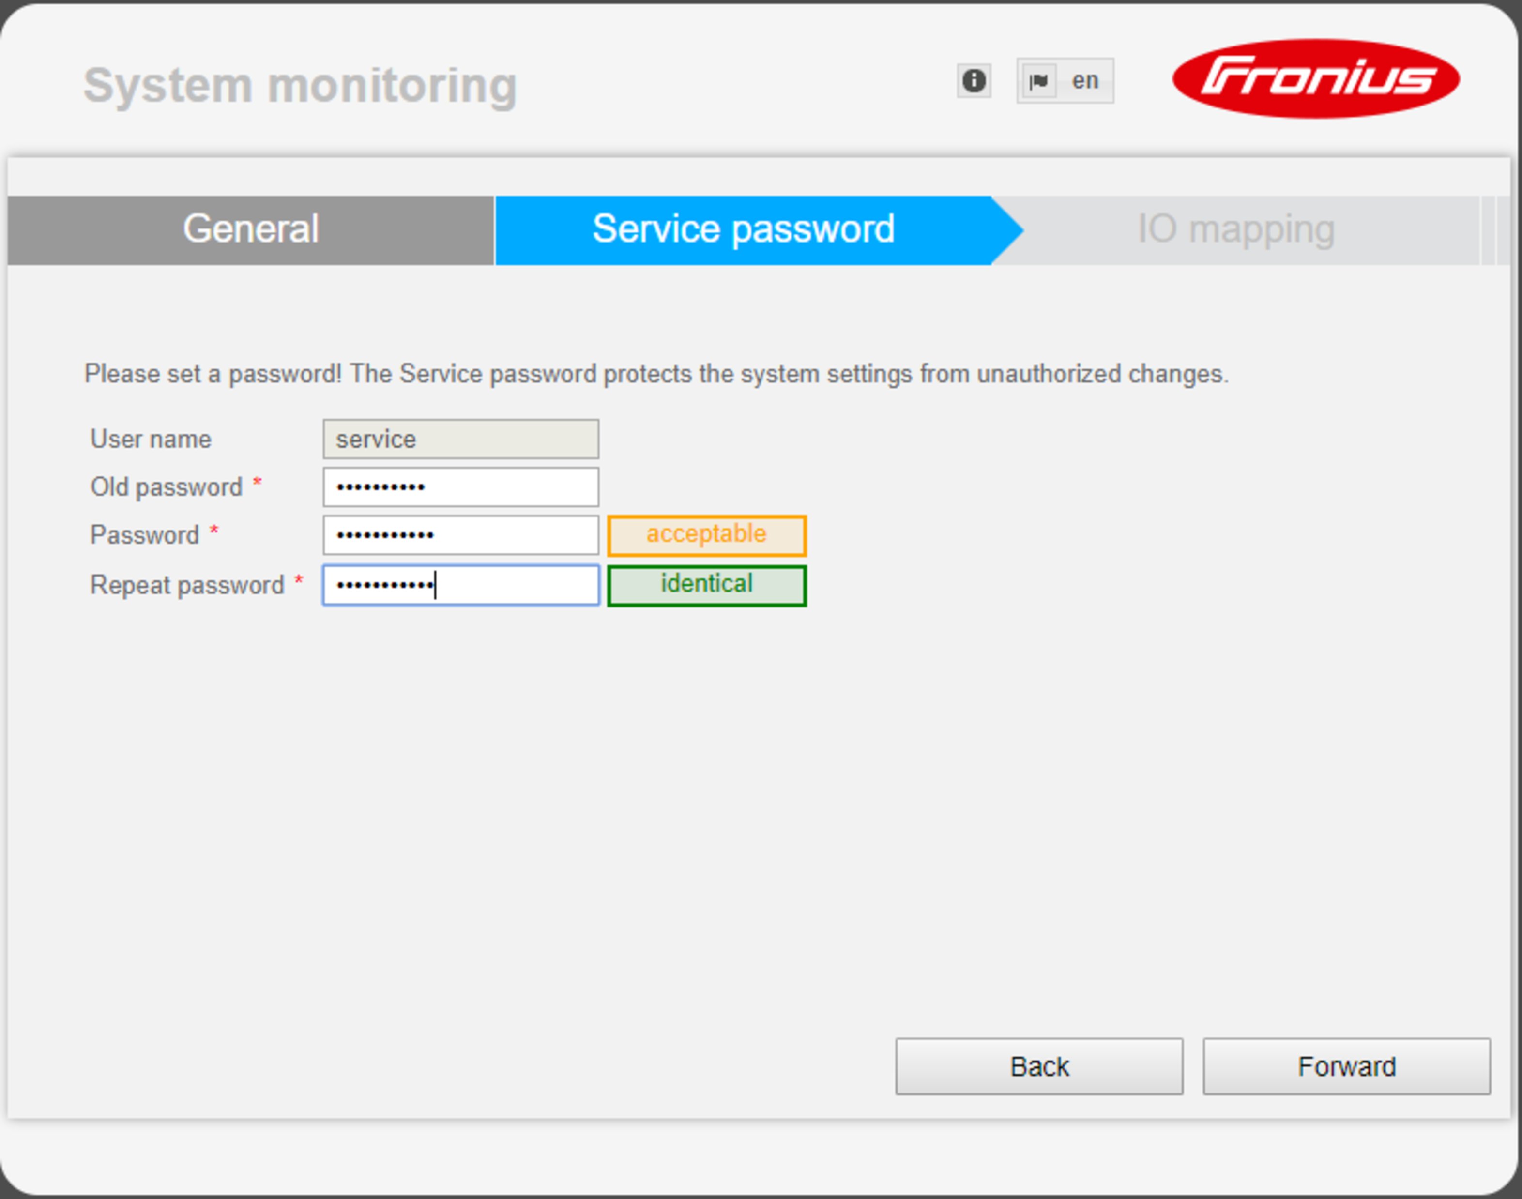
Task: Go Back to the previous step
Action: [1039, 1066]
